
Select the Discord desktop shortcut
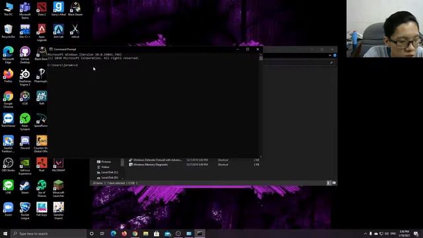25,143
